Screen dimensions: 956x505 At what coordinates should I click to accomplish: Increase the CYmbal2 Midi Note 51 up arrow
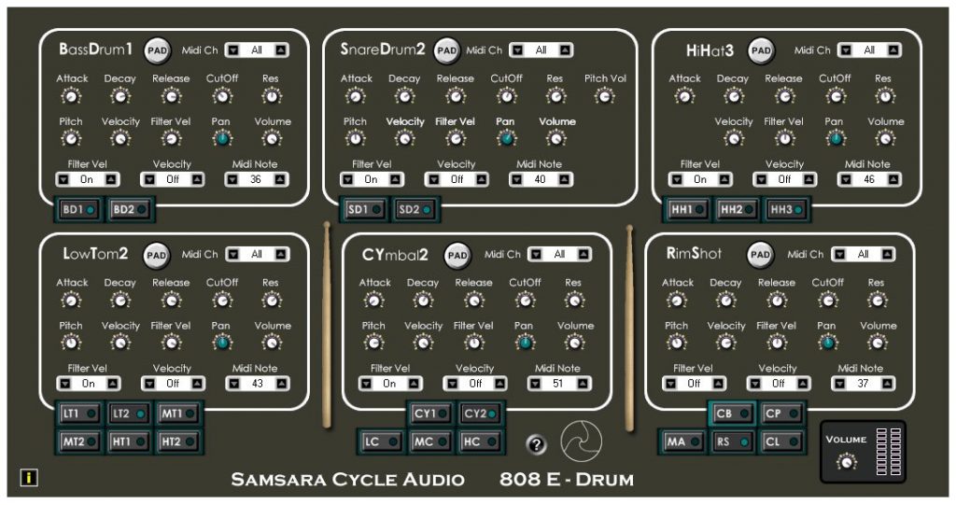[x=583, y=384]
